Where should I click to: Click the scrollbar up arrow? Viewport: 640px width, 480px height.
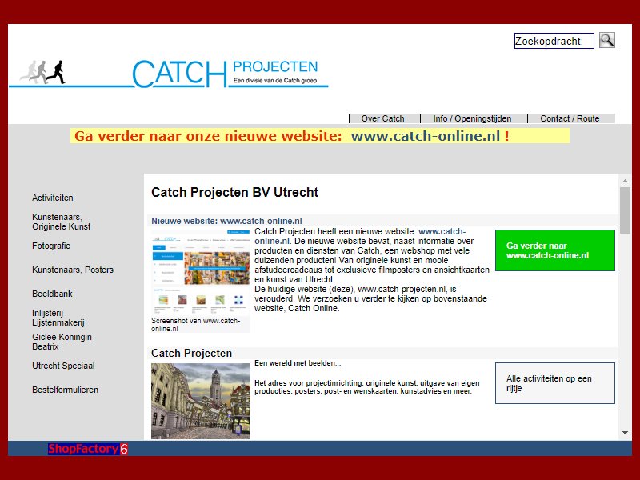(625, 181)
